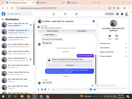This screenshot has width=132, height=99.
Task: Send a thumbs-up like
Action: pos(95,89)
